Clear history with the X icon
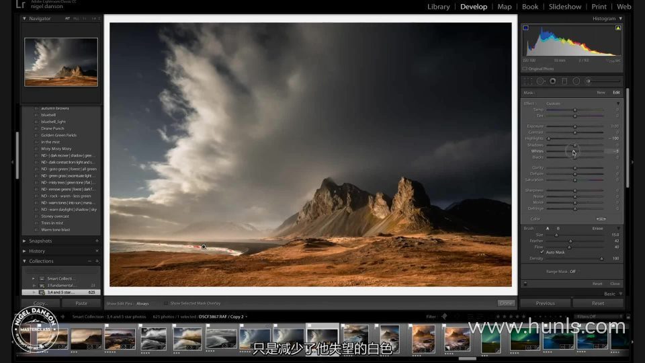Viewport: 645px width, 363px height. [x=97, y=251]
